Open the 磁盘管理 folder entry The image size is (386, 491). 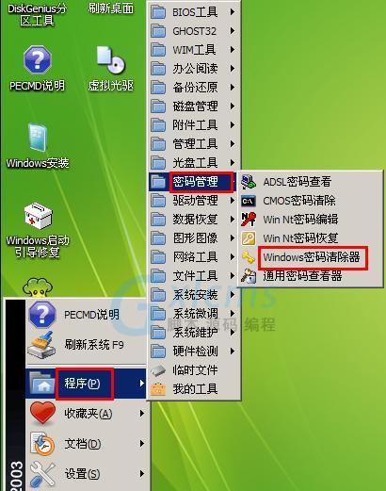tap(194, 106)
